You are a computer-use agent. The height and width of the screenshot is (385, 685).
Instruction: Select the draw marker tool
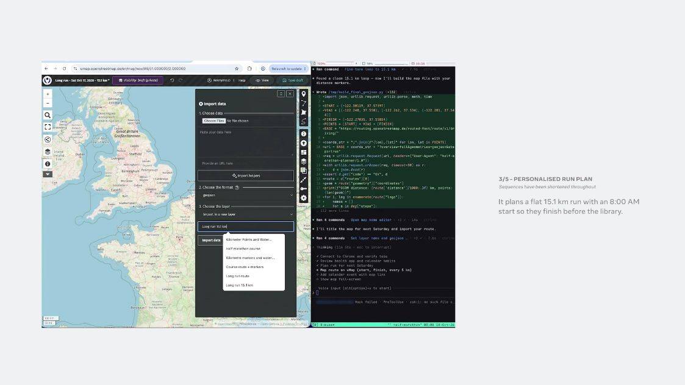[304, 94]
